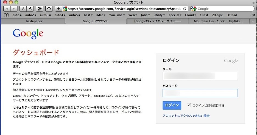
Task: Go to the home page icon
Action: [49, 9]
